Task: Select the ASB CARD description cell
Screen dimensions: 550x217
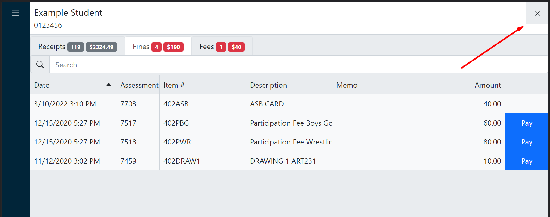Action: [x=289, y=104]
